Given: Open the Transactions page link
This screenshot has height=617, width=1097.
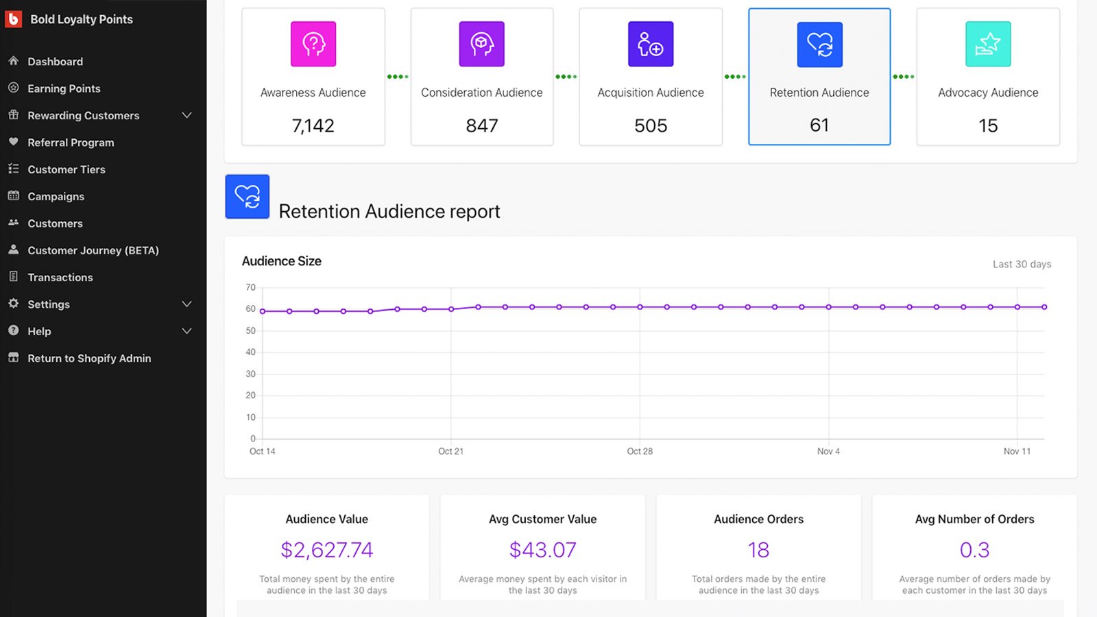Looking at the screenshot, I should click(60, 277).
